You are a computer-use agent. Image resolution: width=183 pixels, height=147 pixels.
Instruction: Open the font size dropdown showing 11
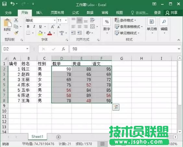66,20
